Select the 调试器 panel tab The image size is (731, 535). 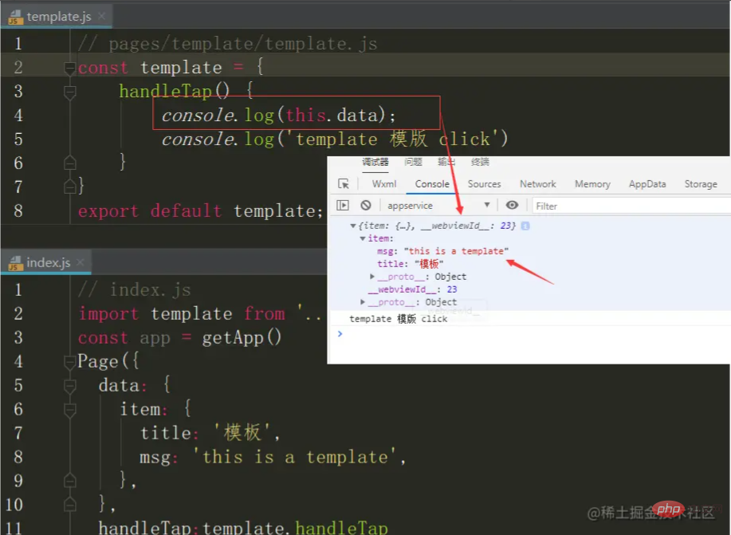[375, 162]
